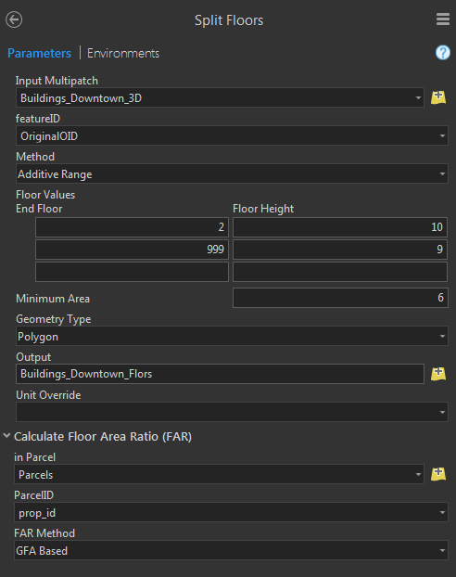Click the Minimum Area input field
The width and height of the screenshot is (456, 577).
pyautogui.click(x=340, y=298)
